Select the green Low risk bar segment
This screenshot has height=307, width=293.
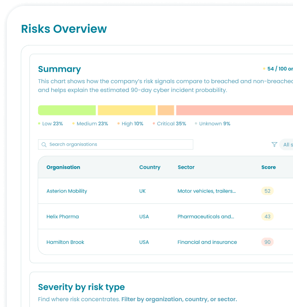pos(67,110)
